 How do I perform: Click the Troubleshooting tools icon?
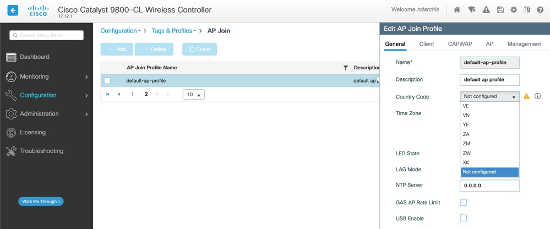(11, 151)
